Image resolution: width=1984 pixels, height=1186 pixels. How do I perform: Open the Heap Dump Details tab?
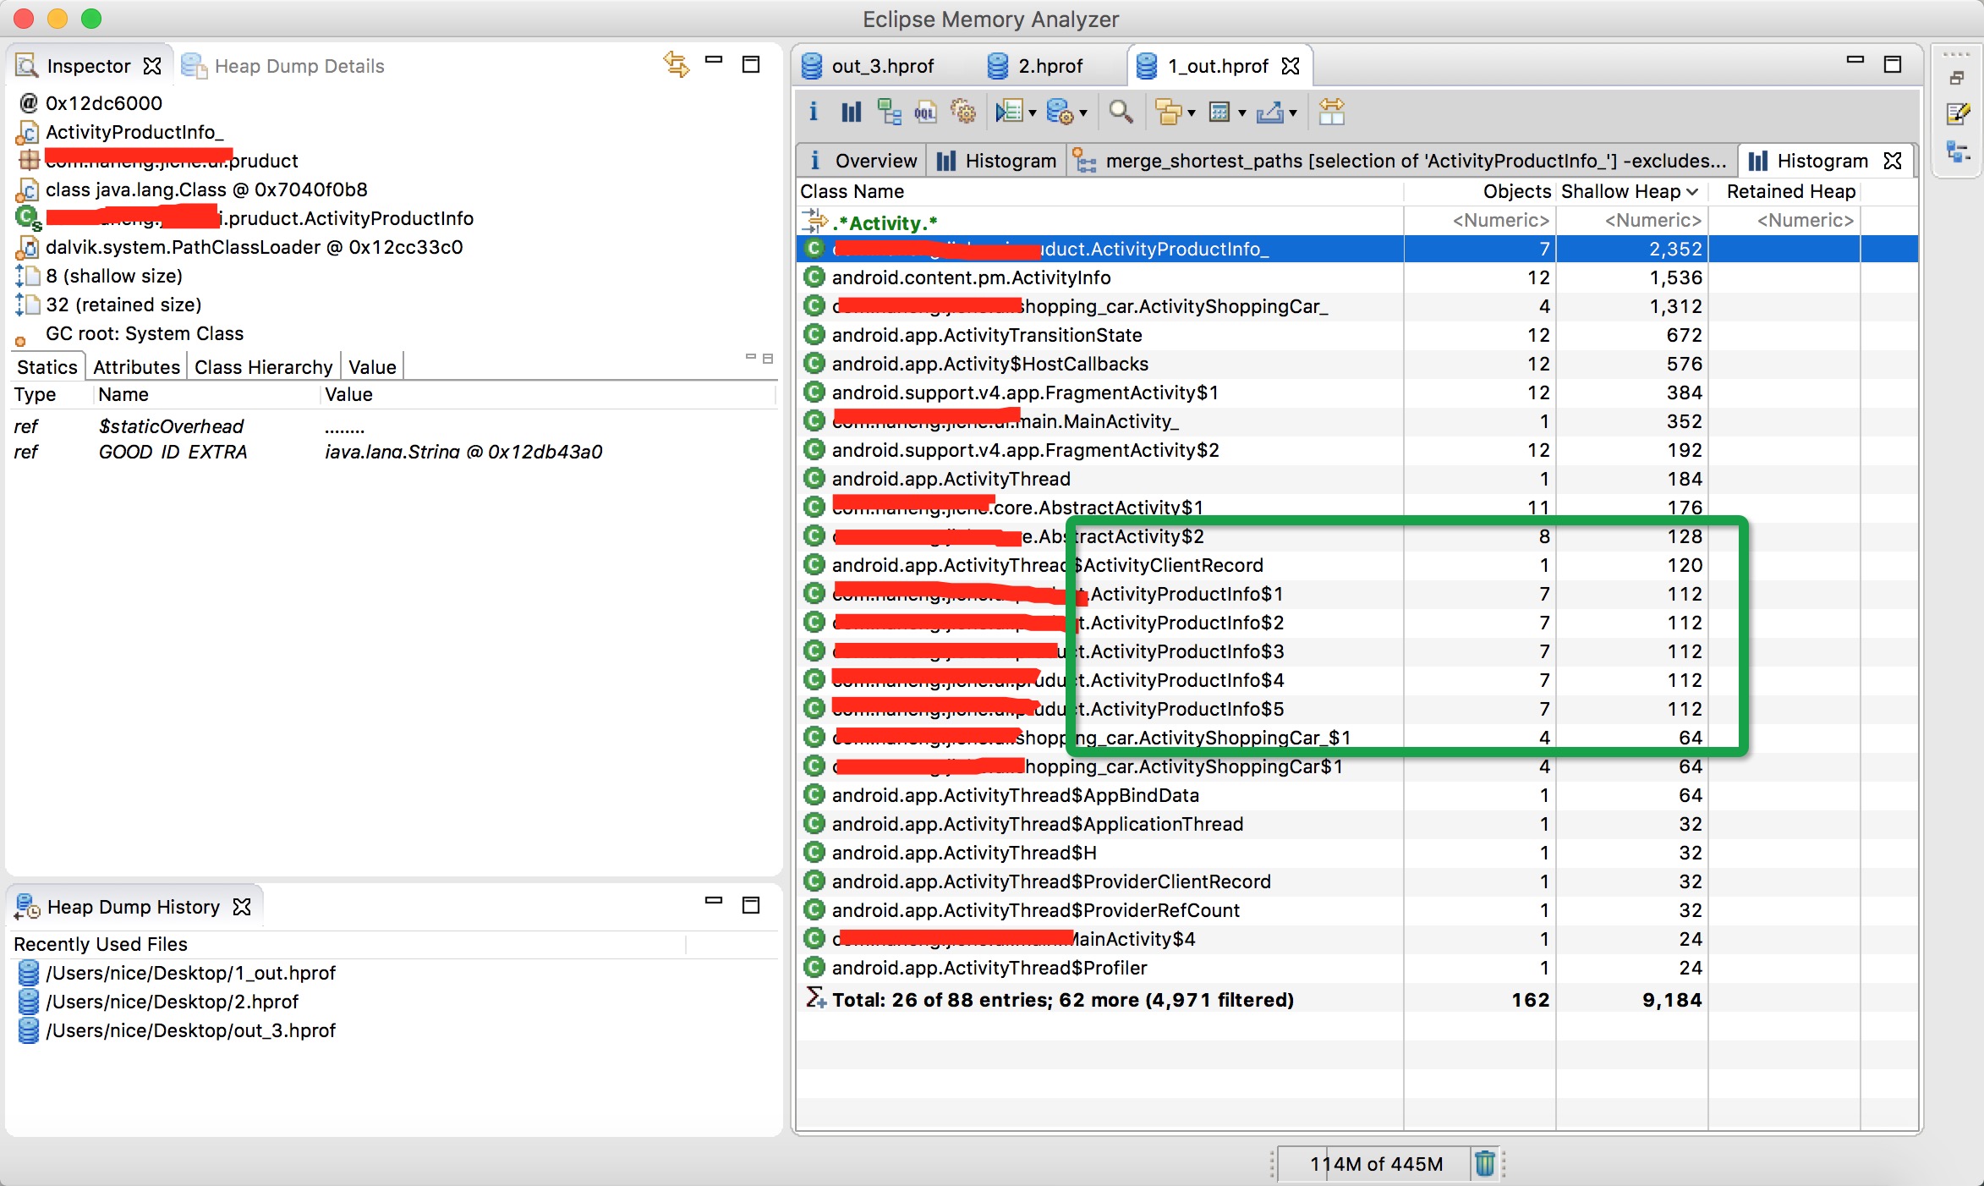pyautogui.click(x=283, y=66)
